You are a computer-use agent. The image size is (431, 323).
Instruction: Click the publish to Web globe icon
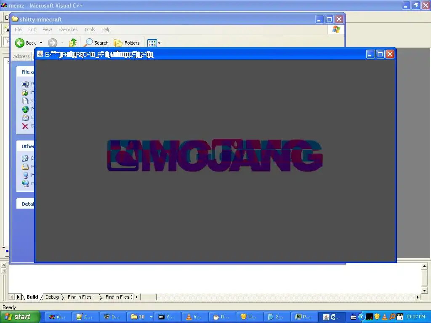point(25,109)
